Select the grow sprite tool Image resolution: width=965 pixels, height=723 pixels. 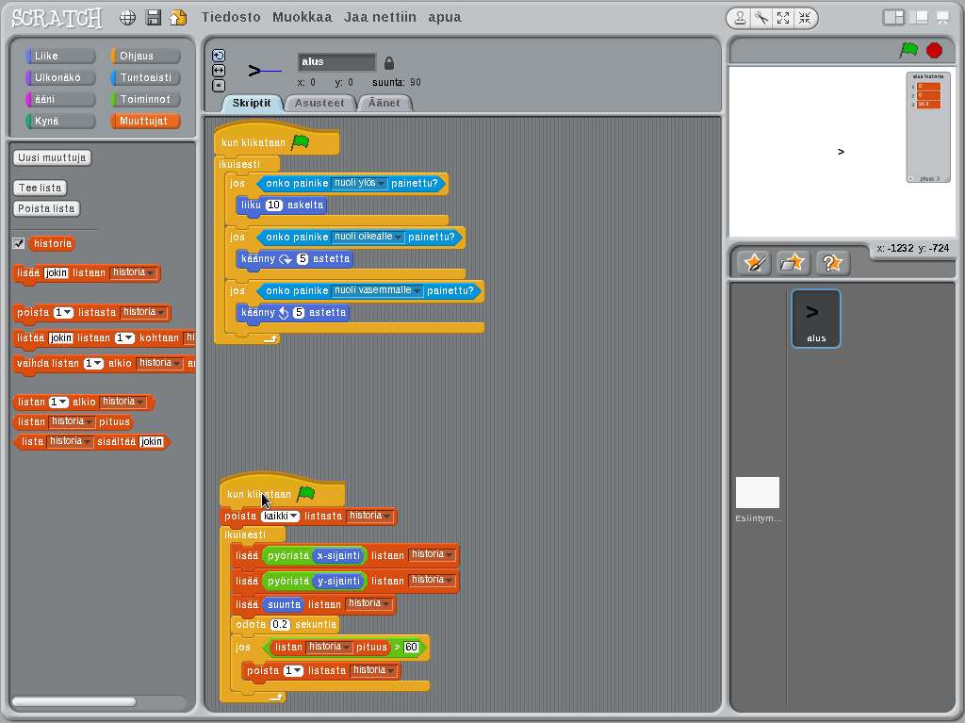(x=783, y=18)
